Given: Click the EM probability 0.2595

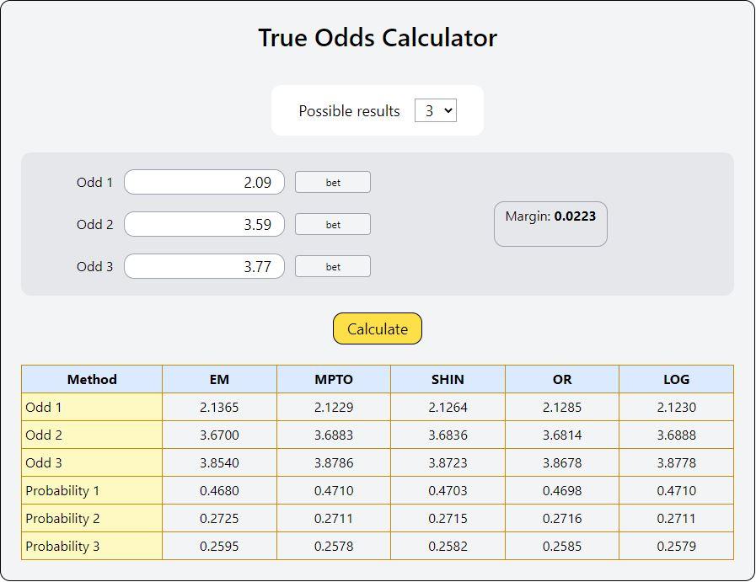Looking at the screenshot, I should 219,547.
